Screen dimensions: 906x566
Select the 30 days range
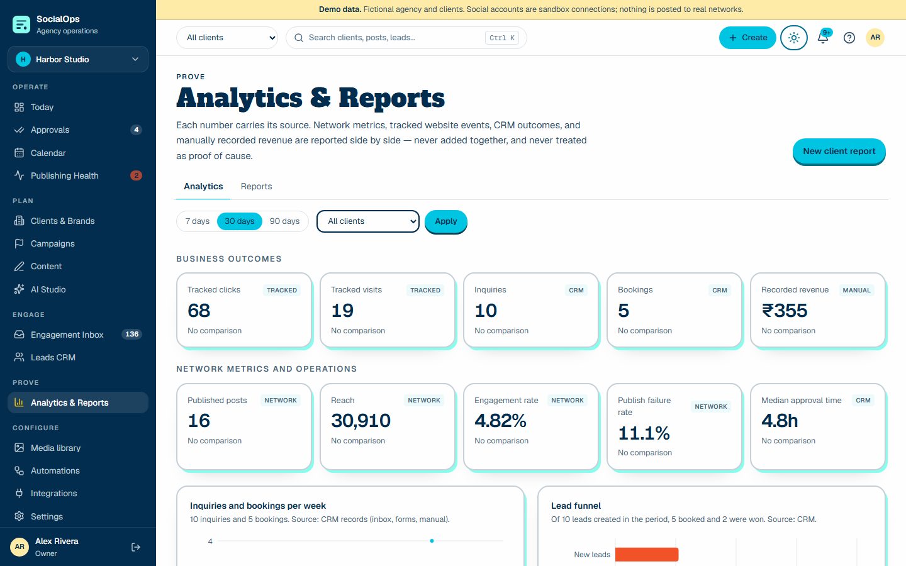click(240, 221)
